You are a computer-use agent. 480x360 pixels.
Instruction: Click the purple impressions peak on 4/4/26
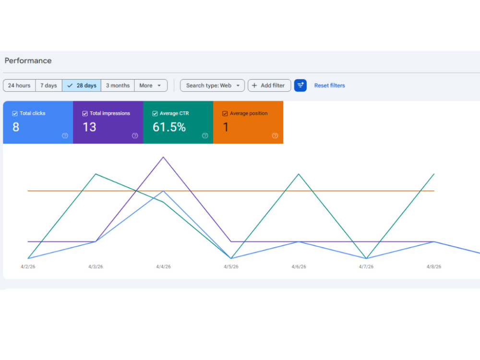(x=164, y=157)
